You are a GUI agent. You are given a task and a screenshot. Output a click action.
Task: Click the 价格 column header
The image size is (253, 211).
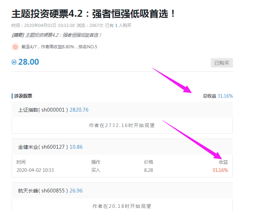(148, 162)
